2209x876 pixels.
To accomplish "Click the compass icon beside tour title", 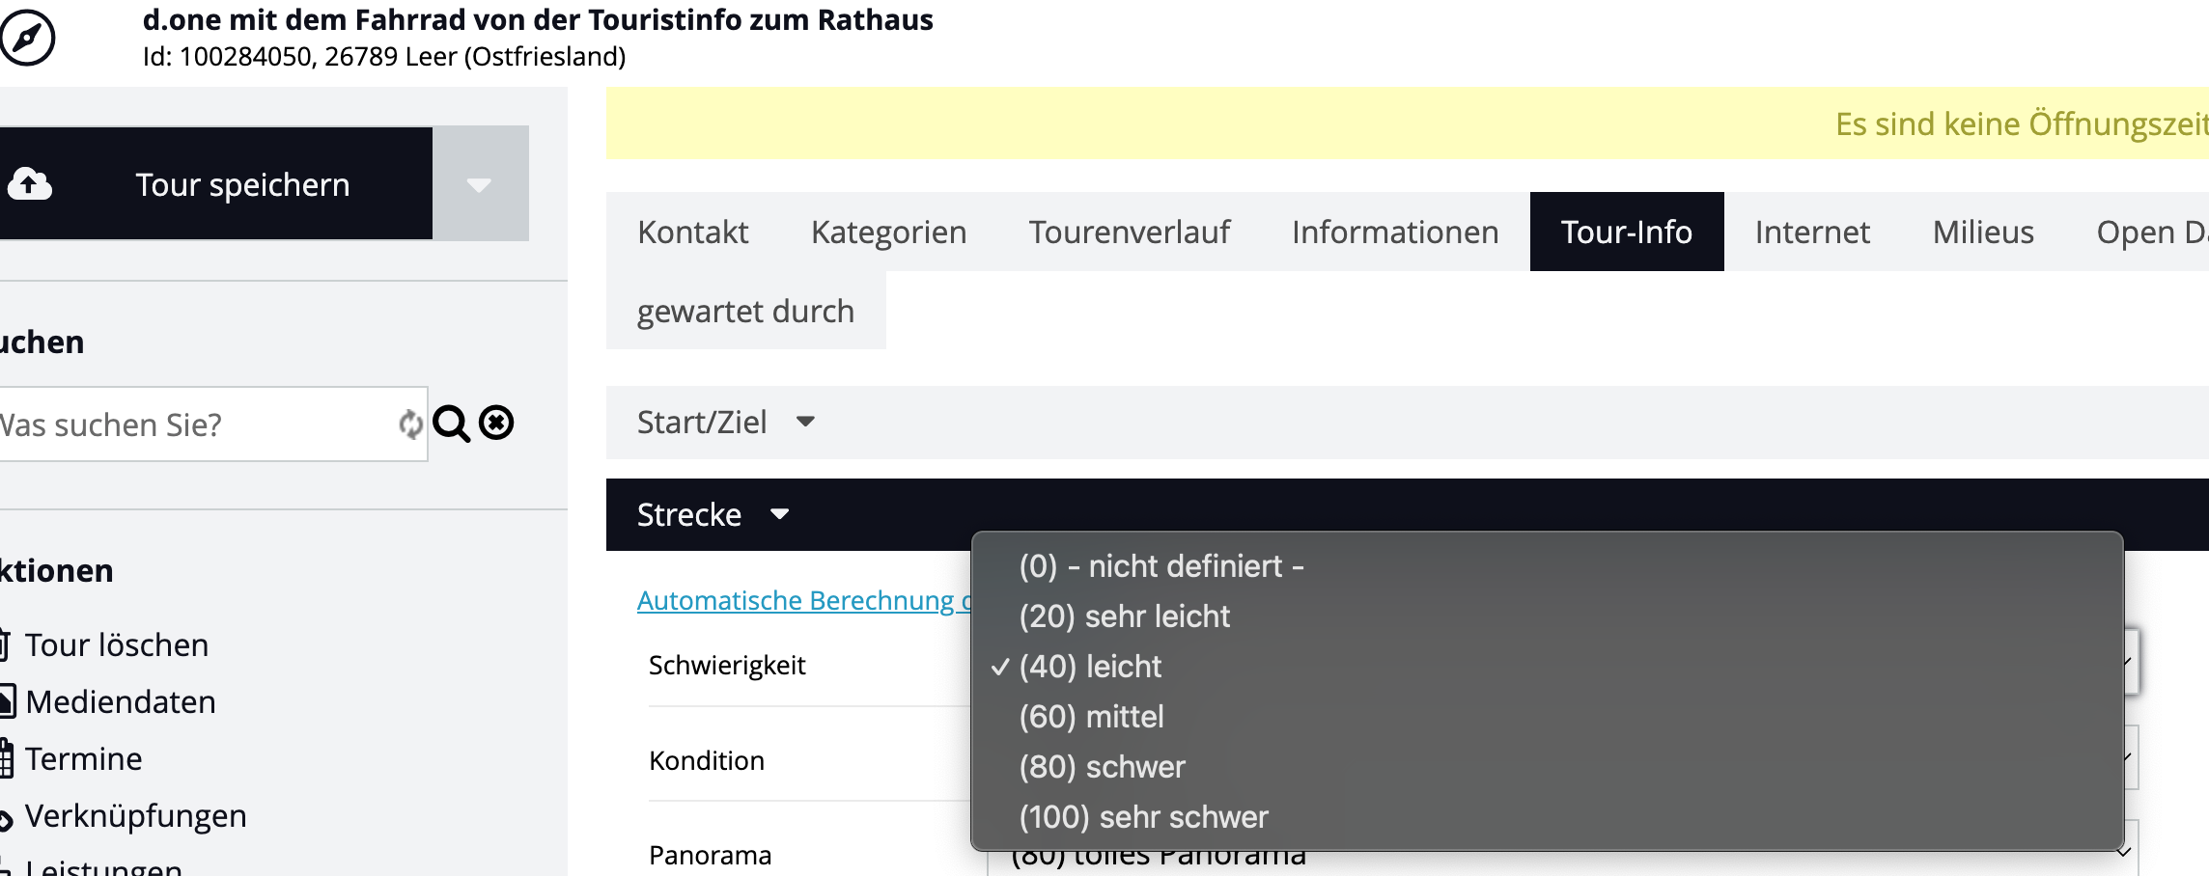I will coord(28,38).
